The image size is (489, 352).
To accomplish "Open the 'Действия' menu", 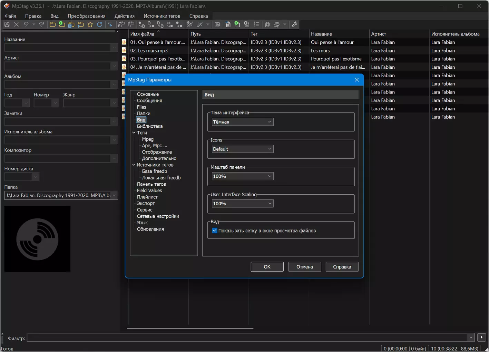I will [x=125, y=16].
